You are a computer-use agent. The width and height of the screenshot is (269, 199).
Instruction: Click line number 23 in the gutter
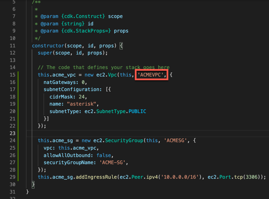coord(13,133)
